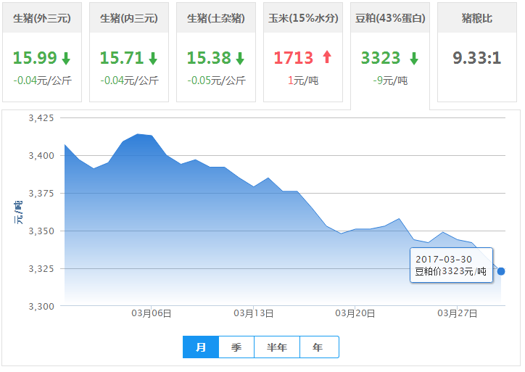Click the 03月13日 axis label

click(x=254, y=313)
